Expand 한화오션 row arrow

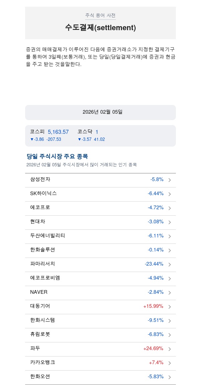coord(170,377)
